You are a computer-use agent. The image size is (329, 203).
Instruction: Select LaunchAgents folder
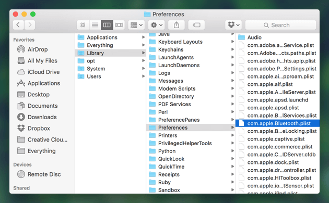pos(191,57)
